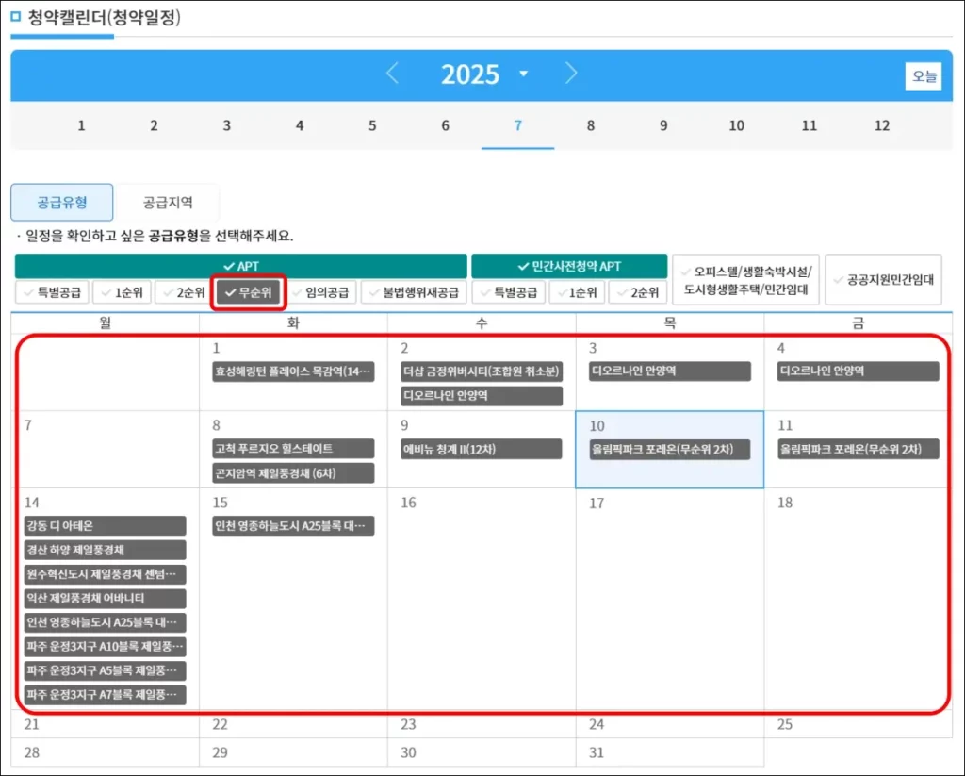The image size is (965, 776).
Task: Uncheck the 무순위 filter
Action: click(249, 292)
